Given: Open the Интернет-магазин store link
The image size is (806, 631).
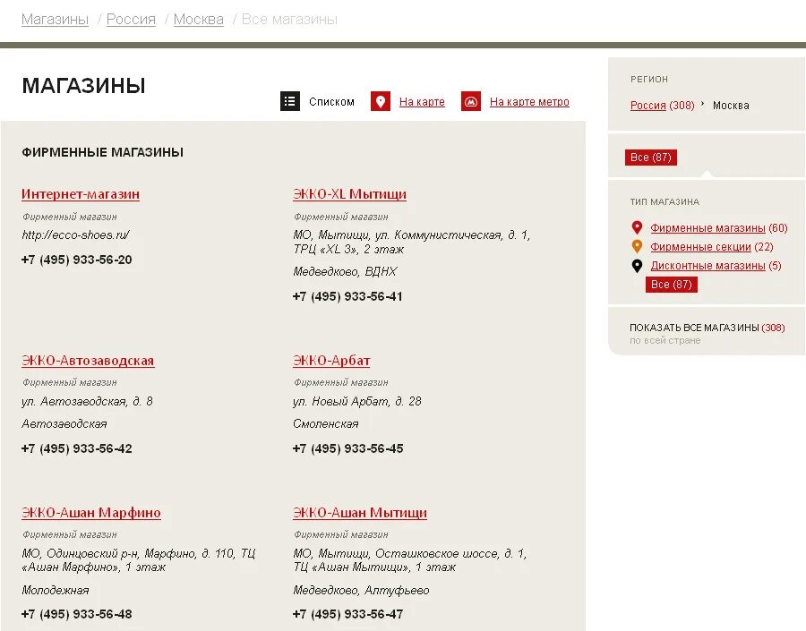Looking at the screenshot, I should click(x=81, y=194).
